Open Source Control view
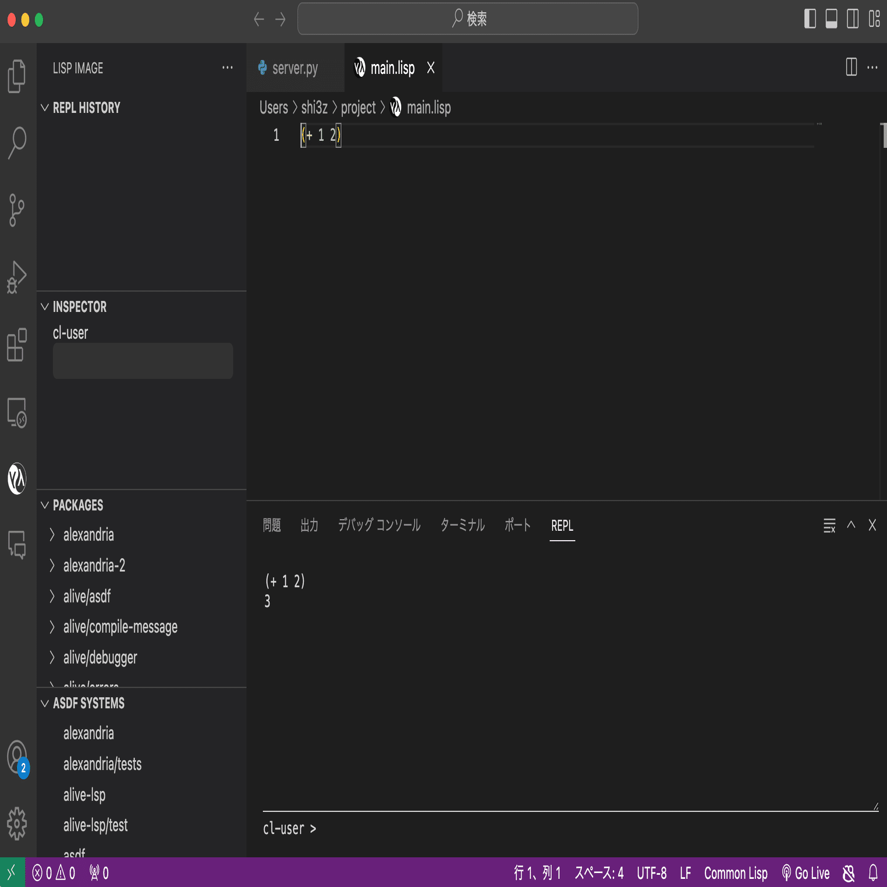 17,210
